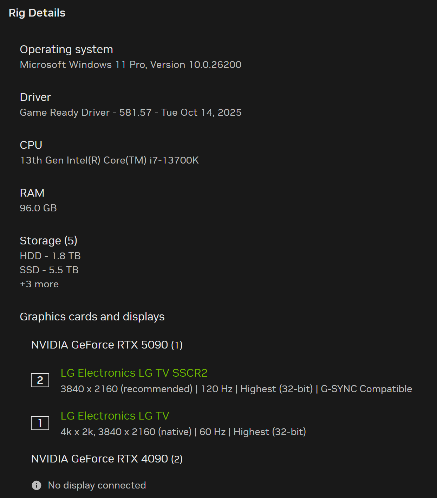
Task: Expand the '+3 more' storage entries
Action: click(x=39, y=284)
